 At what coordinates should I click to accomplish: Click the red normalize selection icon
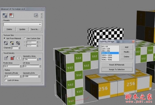tap(11, 15)
